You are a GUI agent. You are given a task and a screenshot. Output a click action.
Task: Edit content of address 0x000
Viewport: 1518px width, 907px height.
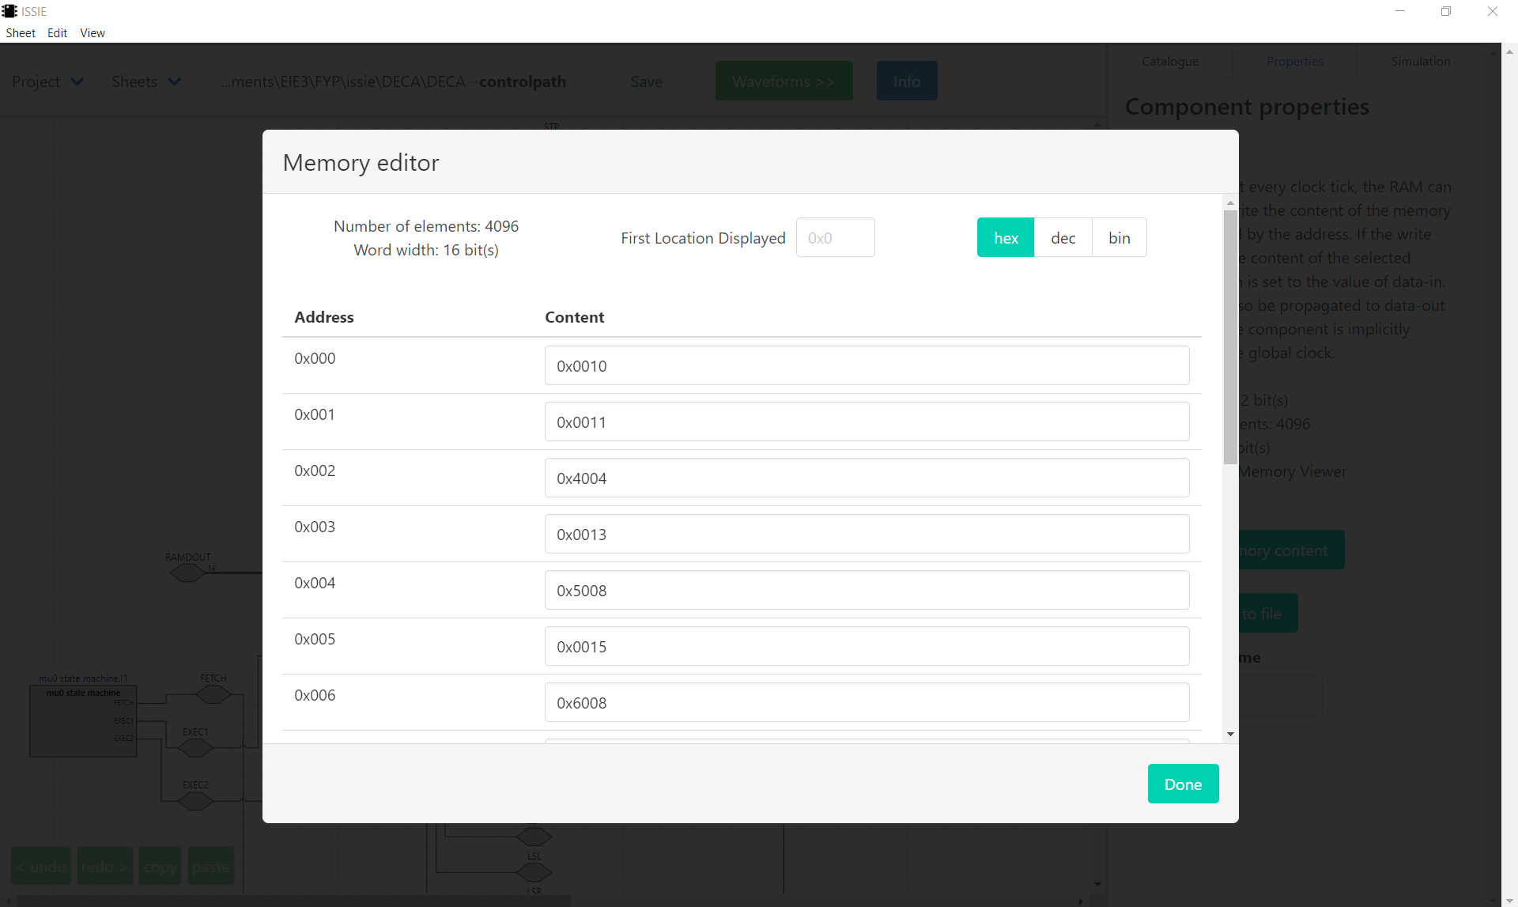[x=867, y=366]
